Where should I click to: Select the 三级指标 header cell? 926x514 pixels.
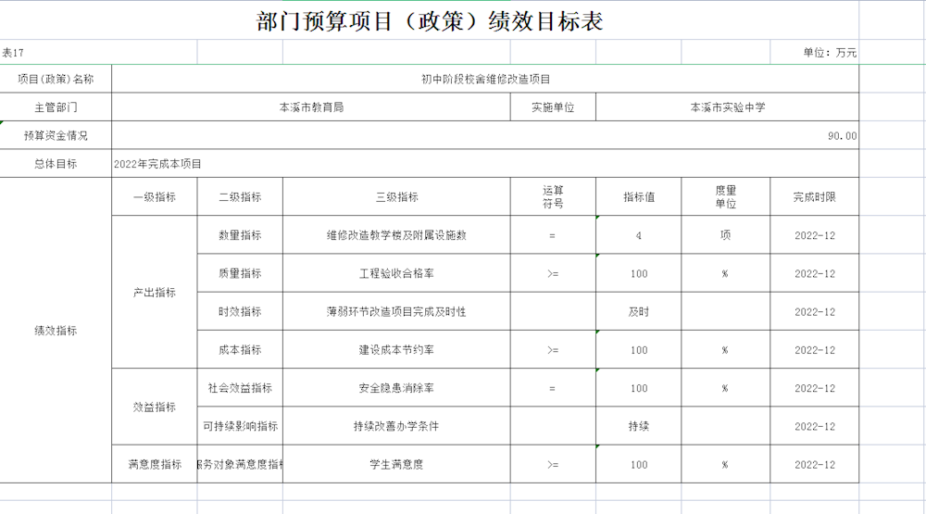pyautogui.click(x=396, y=196)
